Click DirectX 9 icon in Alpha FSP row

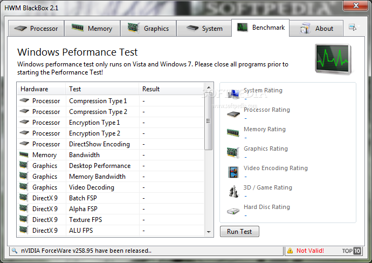[24, 208]
